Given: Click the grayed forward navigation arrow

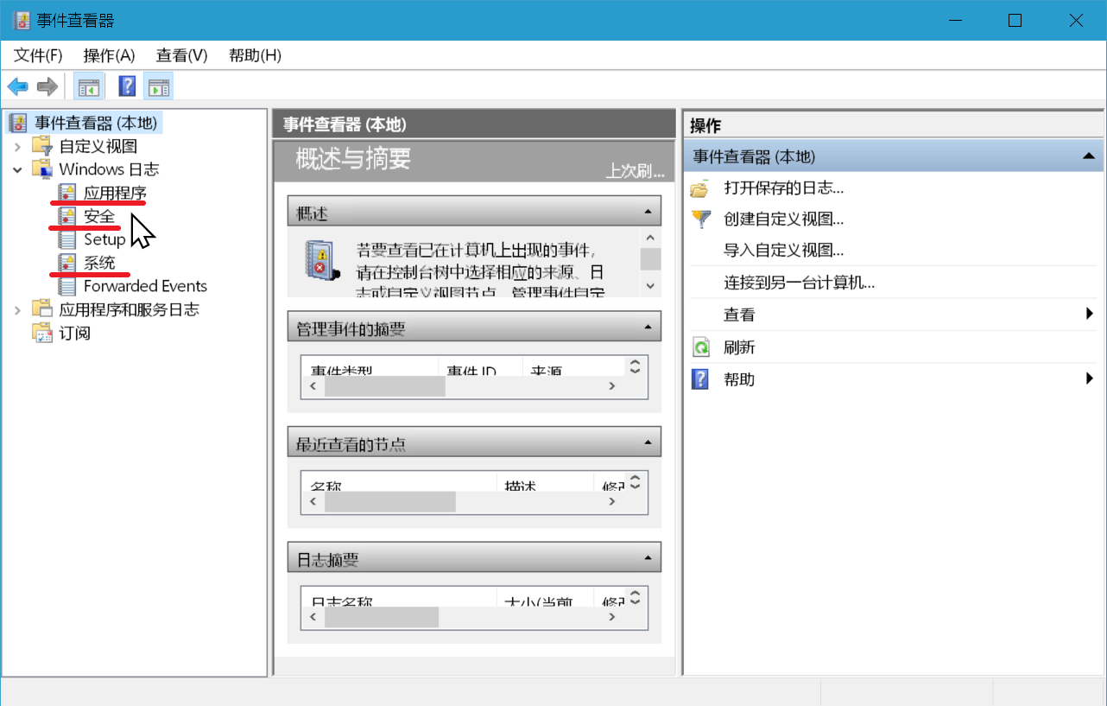Looking at the screenshot, I should tap(47, 86).
